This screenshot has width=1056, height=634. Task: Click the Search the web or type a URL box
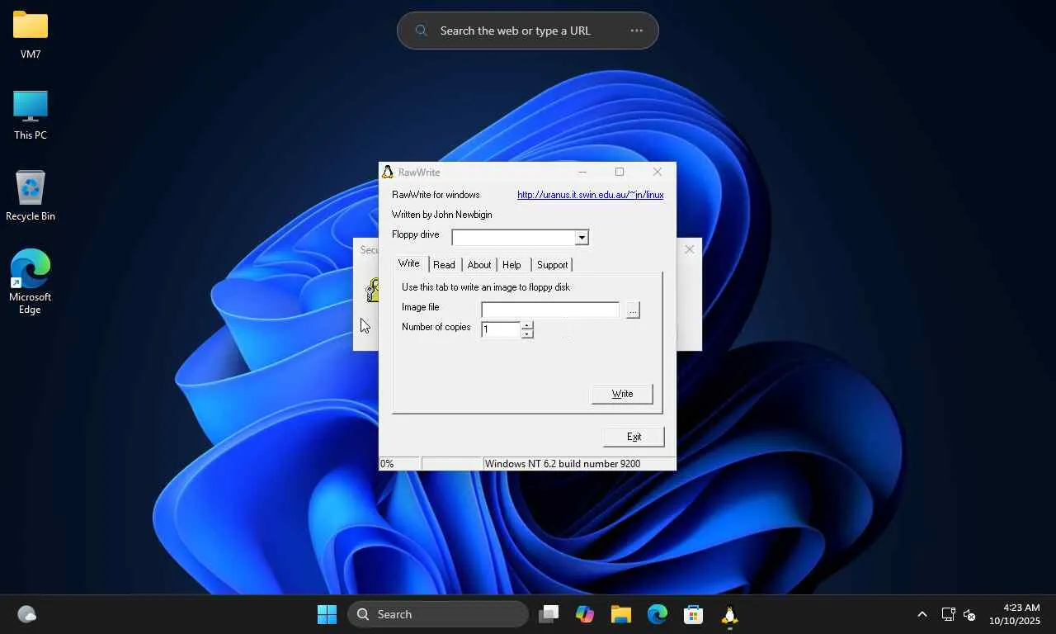tap(528, 31)
